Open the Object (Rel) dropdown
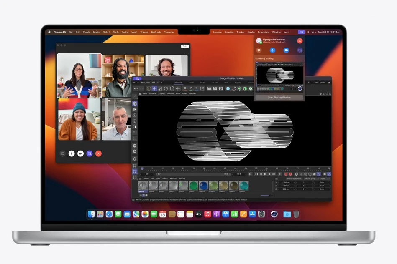The image size is (397, 264). click(311, 179)
